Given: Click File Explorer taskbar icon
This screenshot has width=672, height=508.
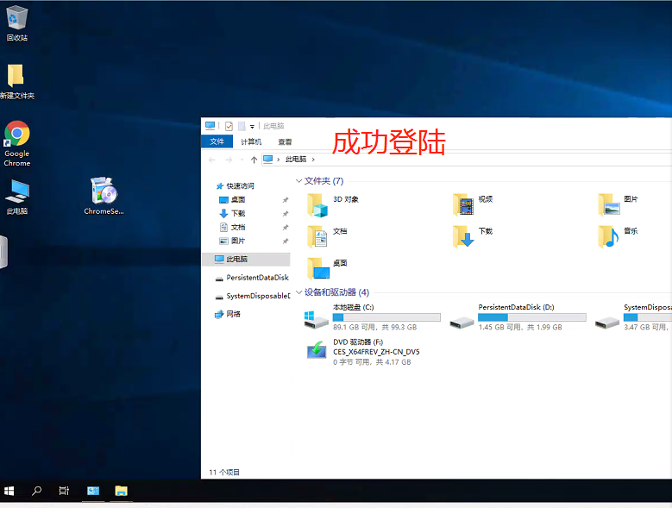Looking at the screenshot, I should coord(122,491).
